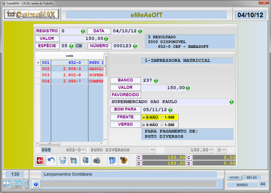The image size is (271, 193).
Task: Click the Ins insert line icon
Action: pos(74,160)
